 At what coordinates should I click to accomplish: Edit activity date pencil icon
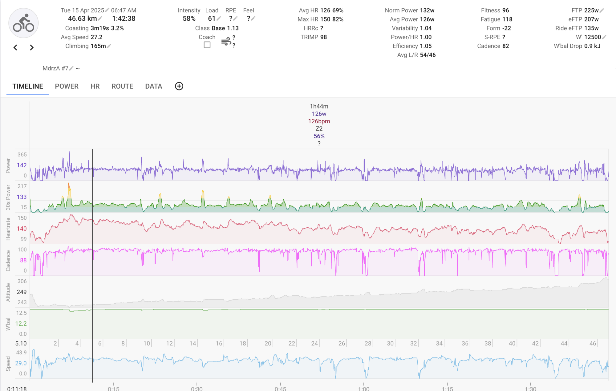107,10
